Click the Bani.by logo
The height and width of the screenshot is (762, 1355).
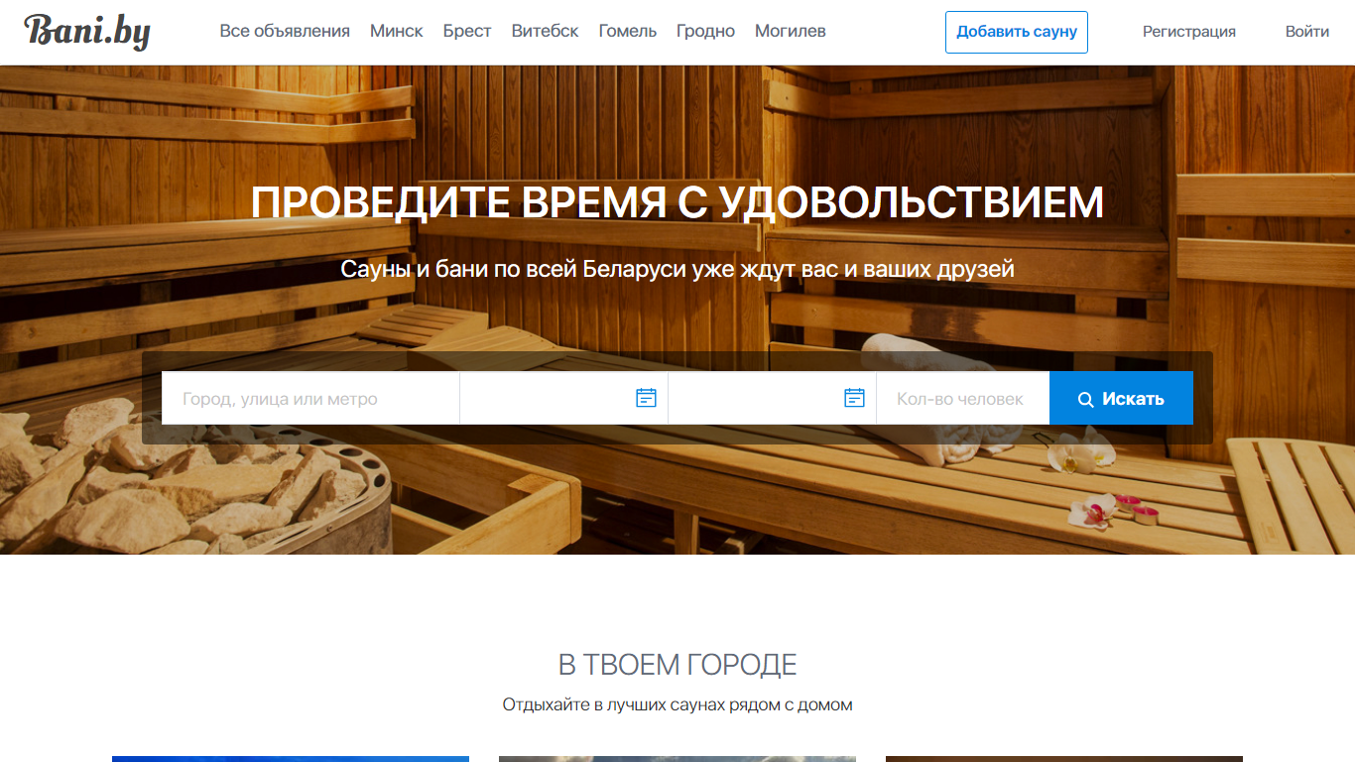87,32
